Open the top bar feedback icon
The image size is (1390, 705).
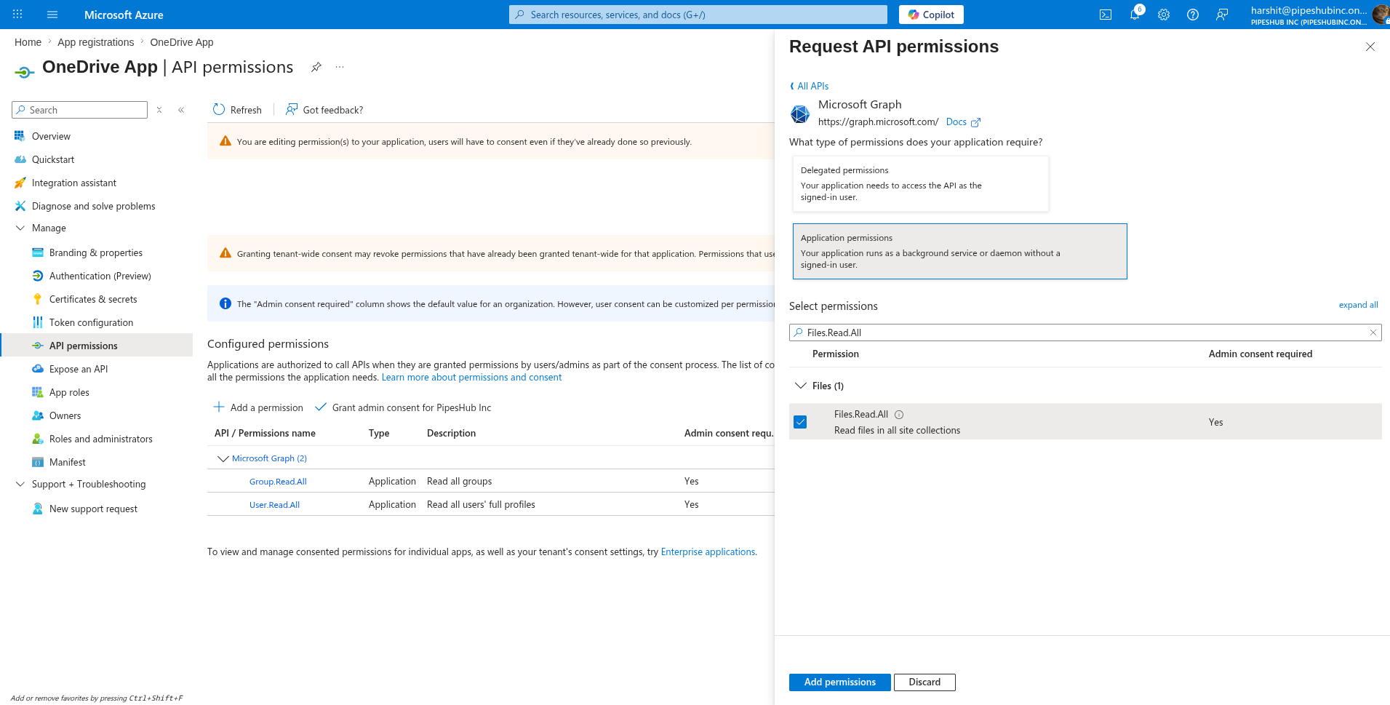click(1222, 15)
